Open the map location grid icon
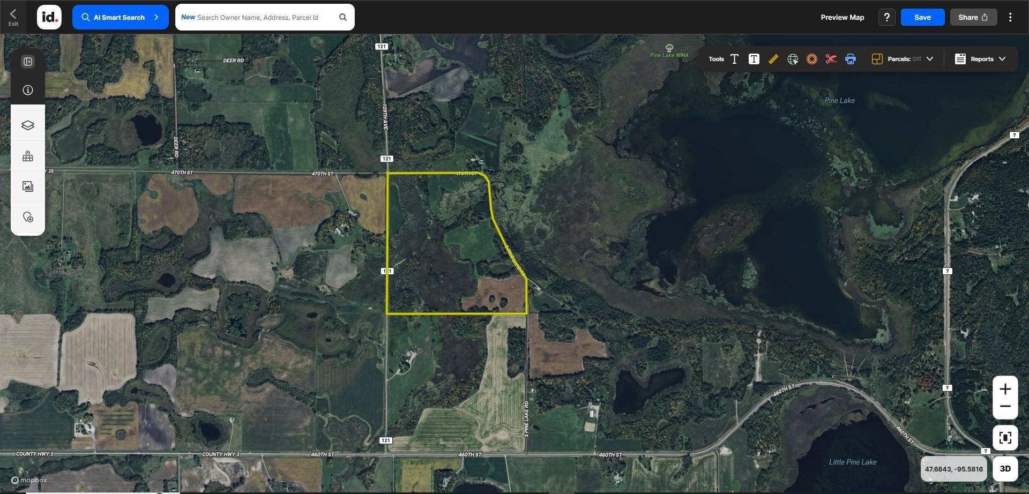This screenshot has height=494, width=1029. [28, 156]
